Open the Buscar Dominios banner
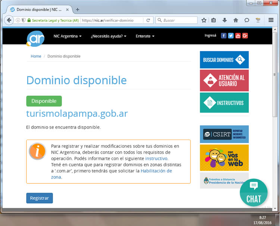 coord(224,60)
